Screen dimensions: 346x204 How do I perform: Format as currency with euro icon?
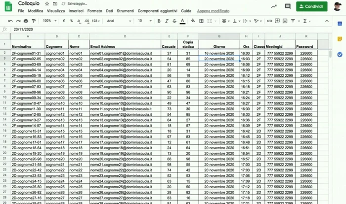click(64, 21)
